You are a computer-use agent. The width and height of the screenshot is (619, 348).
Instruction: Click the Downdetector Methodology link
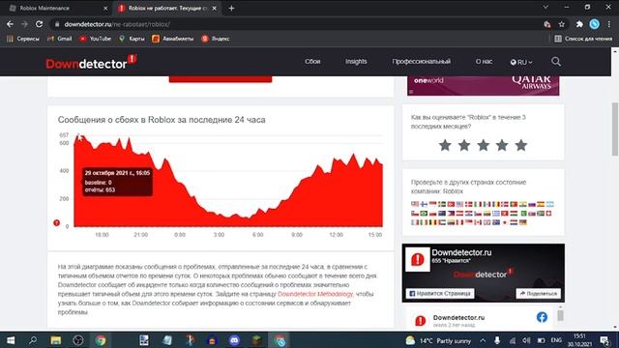[315, 294]
